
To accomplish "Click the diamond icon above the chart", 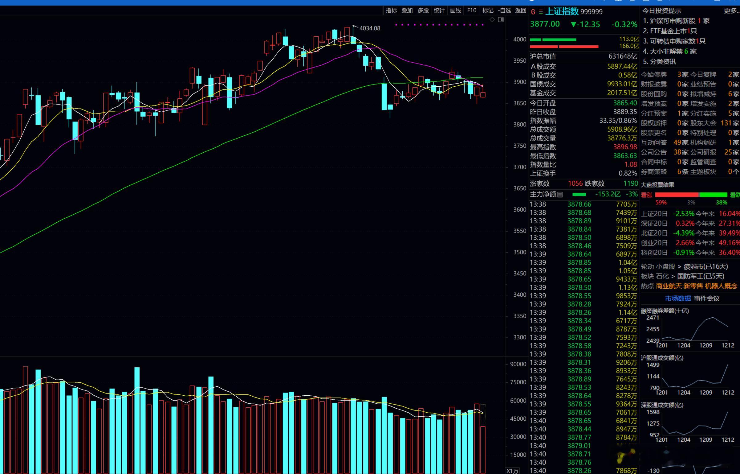I will tap(492, 19).
